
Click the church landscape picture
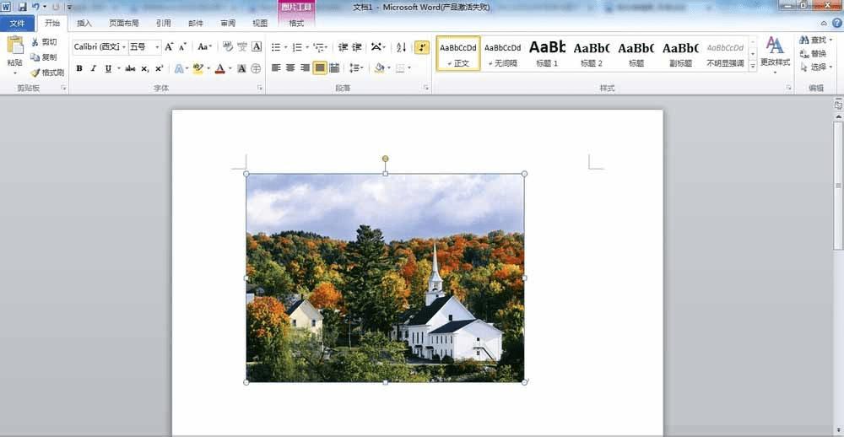coord(386,278)
